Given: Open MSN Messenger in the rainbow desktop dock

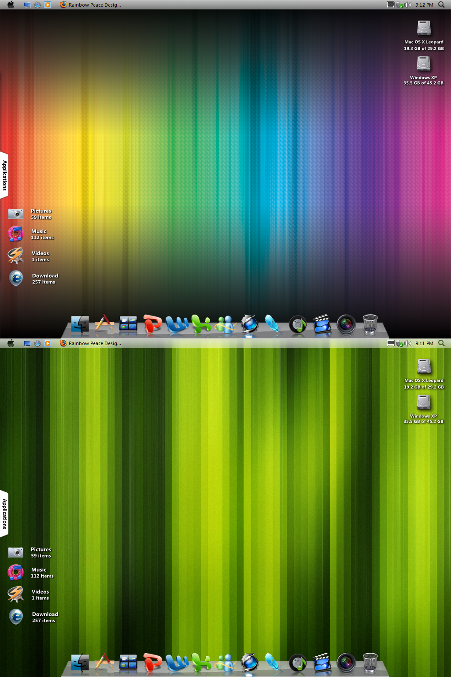Looking at the screenshot, I should pos(225,325).
